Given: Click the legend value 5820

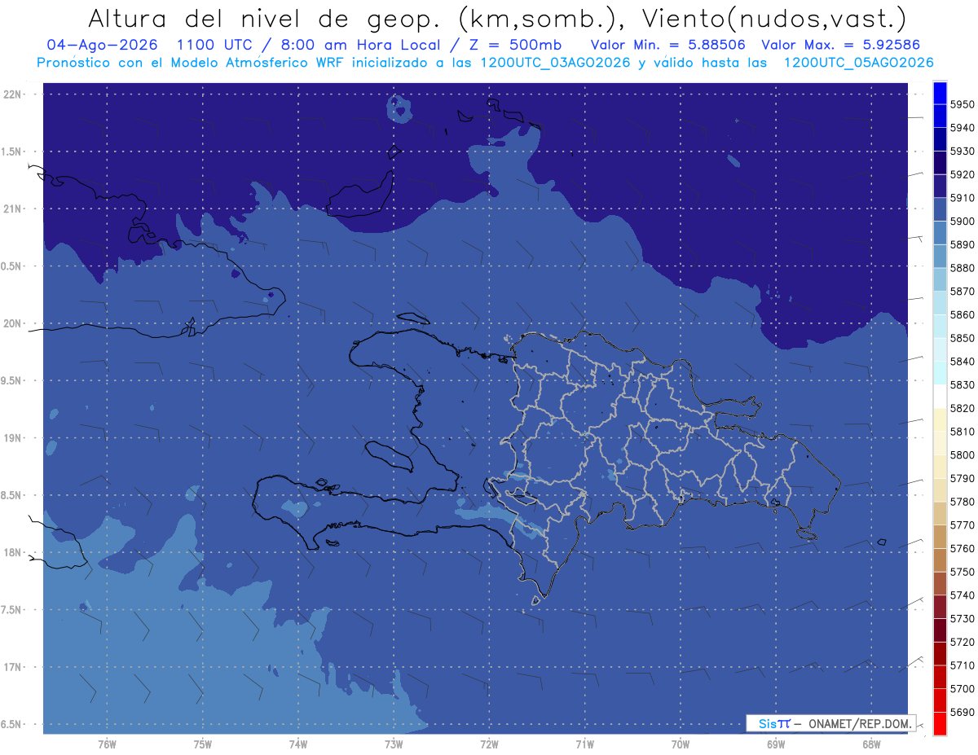Looking at the screenshot, I should pos(962,408).
